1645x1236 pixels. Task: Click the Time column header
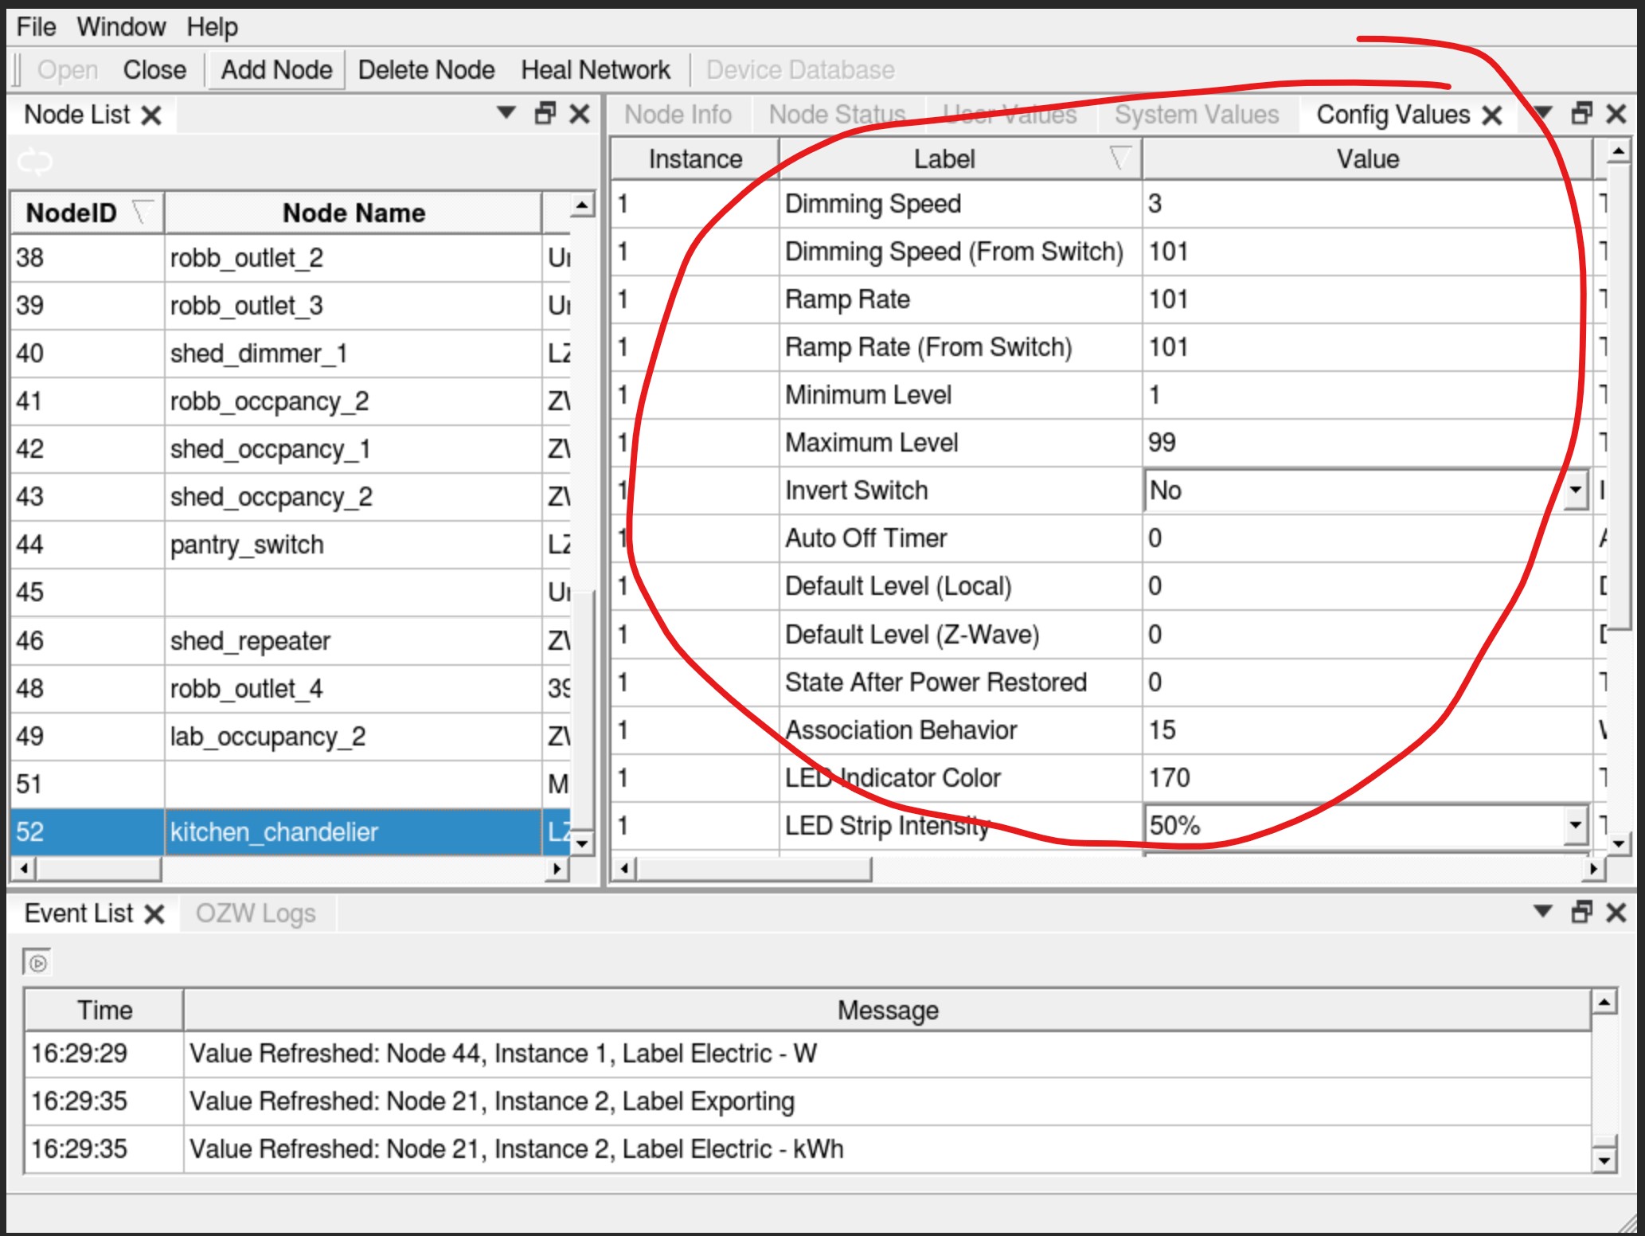[104, 1011]
